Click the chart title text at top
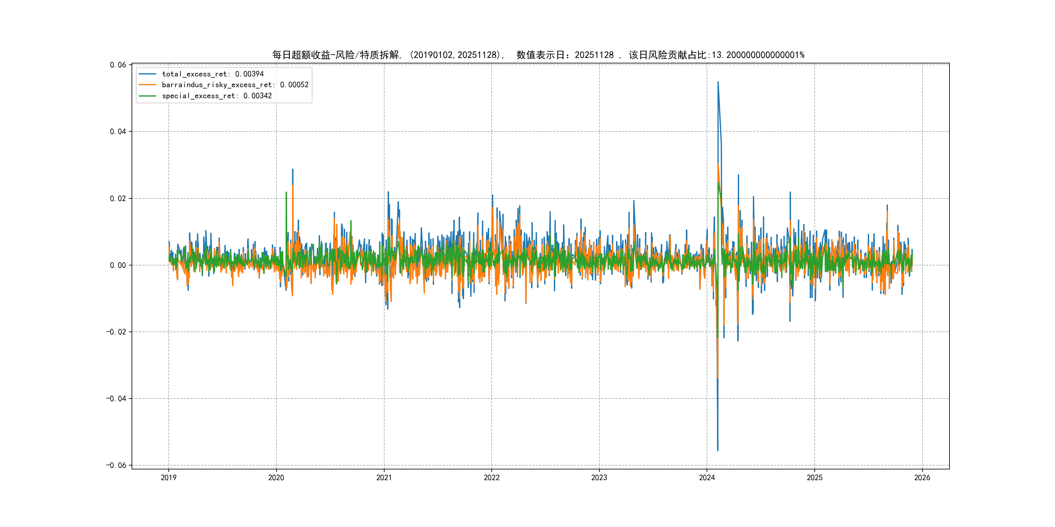 tap(538, 55)
